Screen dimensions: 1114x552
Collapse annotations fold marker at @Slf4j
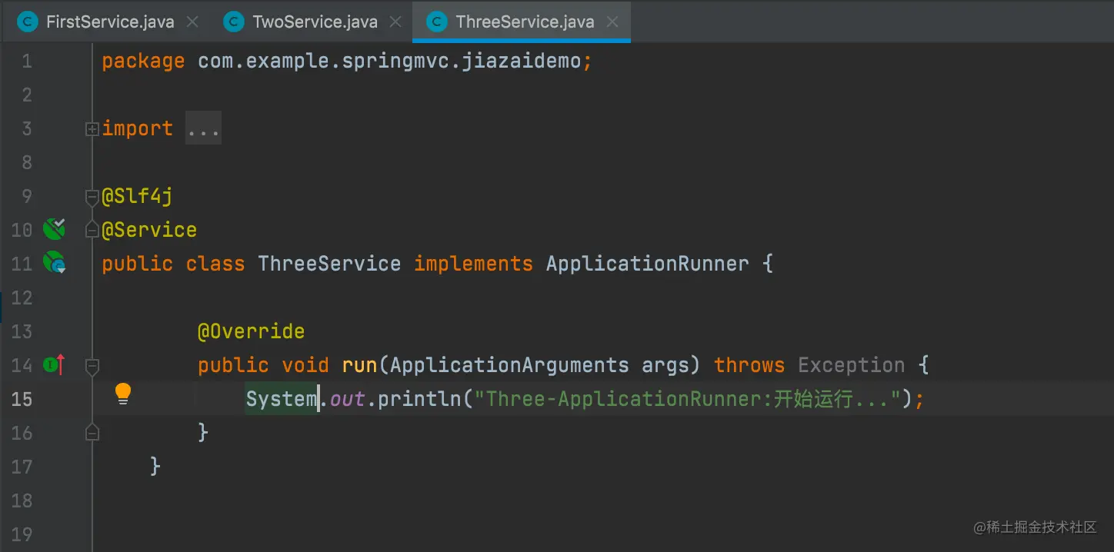pyautogui.click(x=92, y=198)
